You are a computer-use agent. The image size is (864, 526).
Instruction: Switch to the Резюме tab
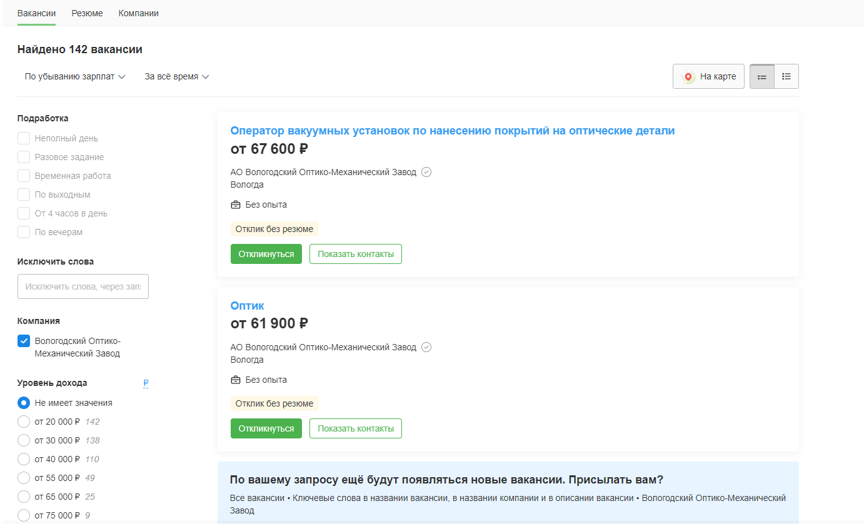point(87,13)
